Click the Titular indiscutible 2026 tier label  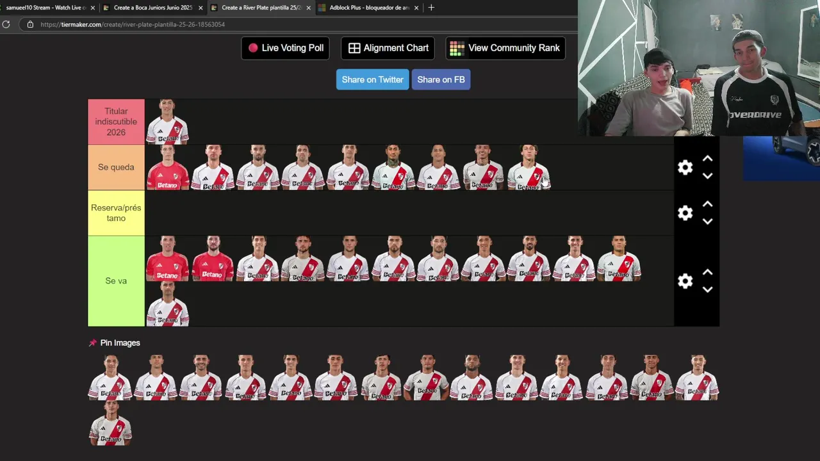[116, 122]
